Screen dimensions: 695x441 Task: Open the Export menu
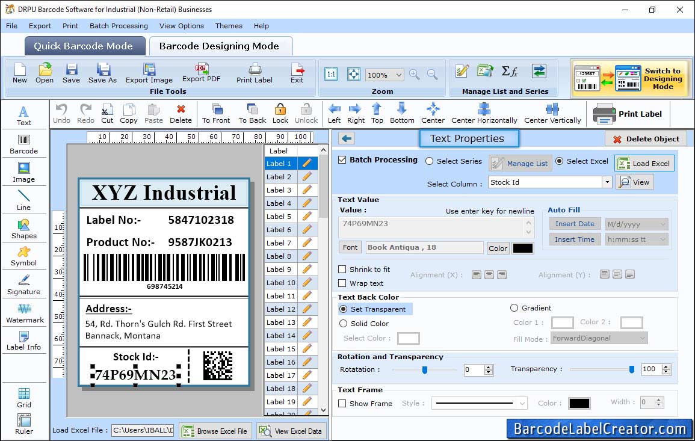[x=40, y=26]
